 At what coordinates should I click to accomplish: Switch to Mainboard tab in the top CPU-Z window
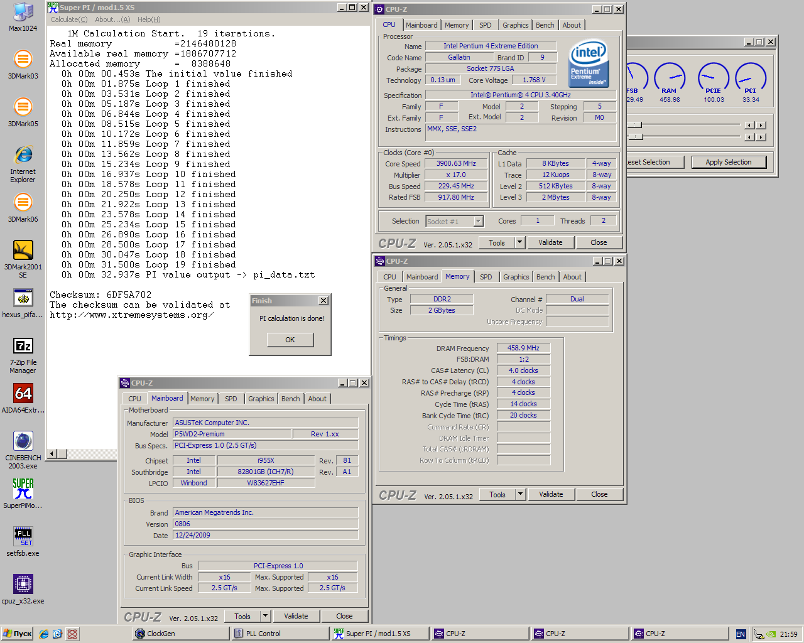coord(421,25)
